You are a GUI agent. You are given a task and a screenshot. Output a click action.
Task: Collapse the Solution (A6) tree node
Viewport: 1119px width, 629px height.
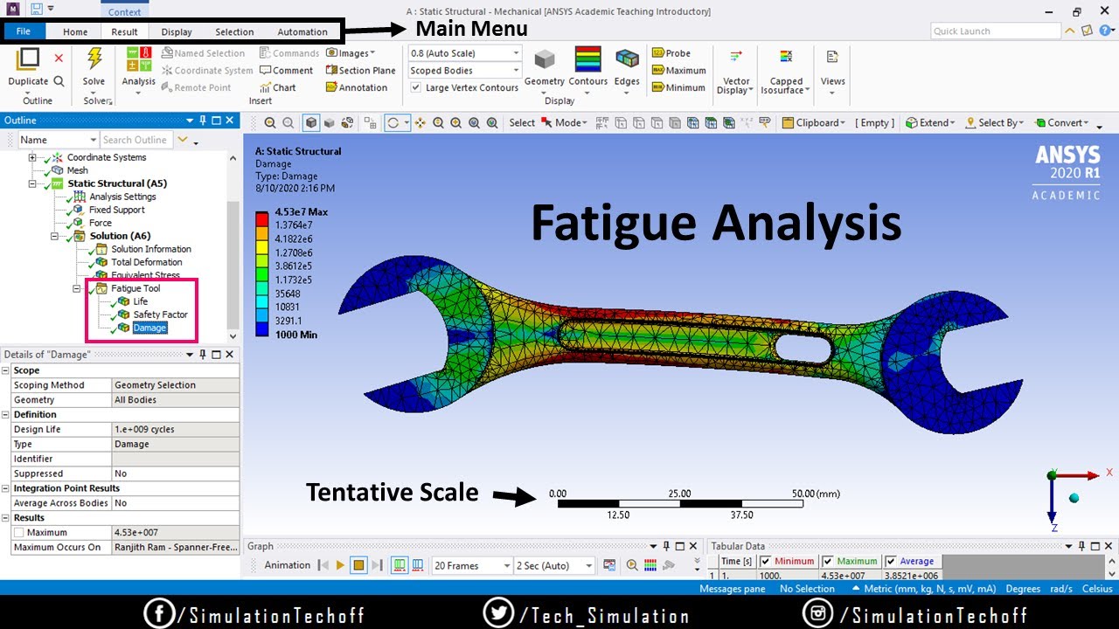(54, 236)
